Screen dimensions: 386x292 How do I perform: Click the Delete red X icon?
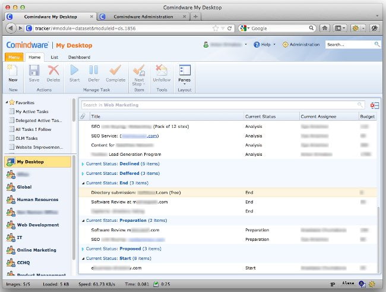(53, 70)
